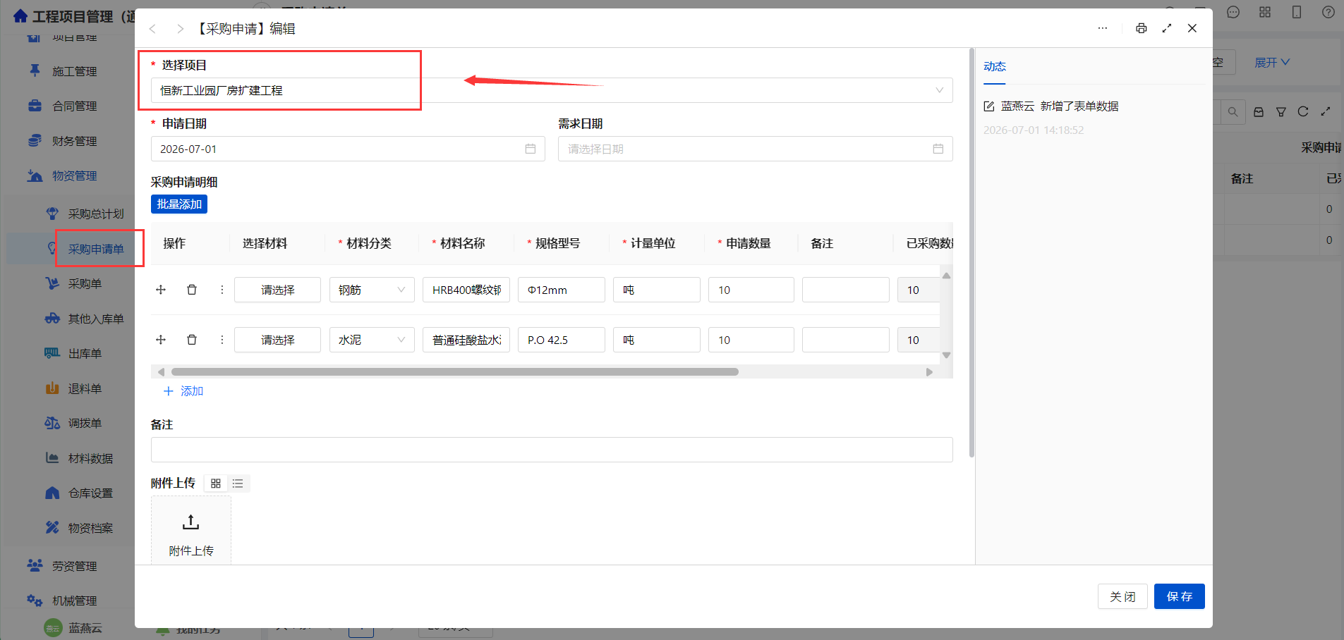Click the 批量添加 button
The height and width of the screenshot is (640, 1344).
coord(179,204)
